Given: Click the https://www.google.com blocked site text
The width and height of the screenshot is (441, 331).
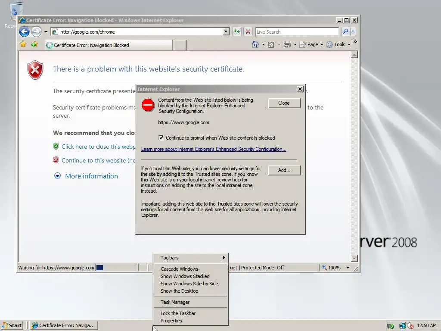Looking at the screenshot, I should click(183, 122).
